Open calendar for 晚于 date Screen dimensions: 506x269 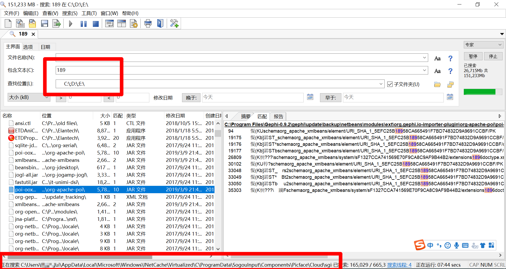pyautogui.click(x=310, y=97)
